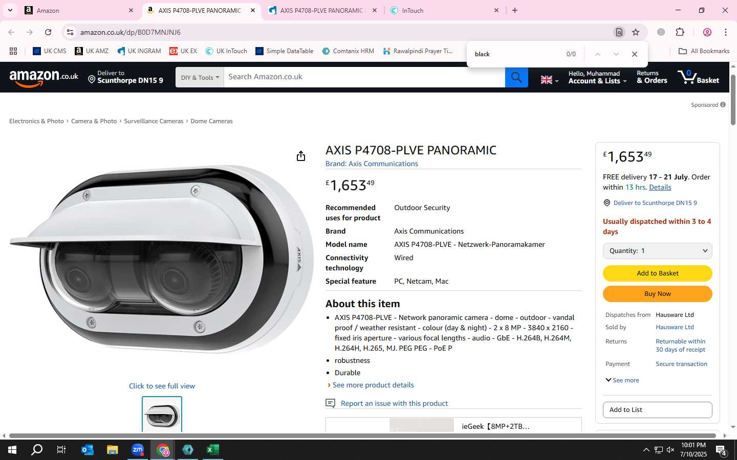Screen dimensions: 737x460
Task: Open the Secure transaction link
Action: coord(681,364)
